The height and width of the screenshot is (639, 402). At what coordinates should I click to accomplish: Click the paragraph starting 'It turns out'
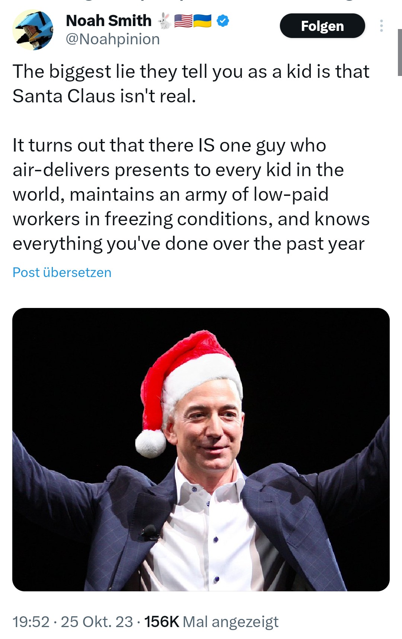click(191, 194)
